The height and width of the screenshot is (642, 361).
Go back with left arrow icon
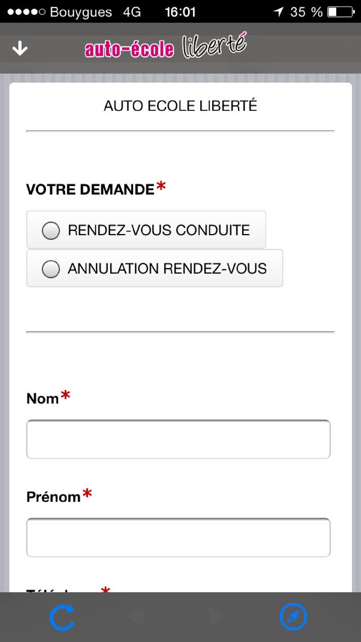tap(136, 617)
